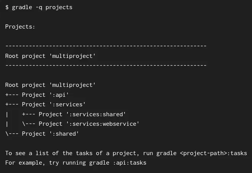Click the \--- branch marker before ':services:webservice'
Viewport: 252px width, 173px height.
29,124
